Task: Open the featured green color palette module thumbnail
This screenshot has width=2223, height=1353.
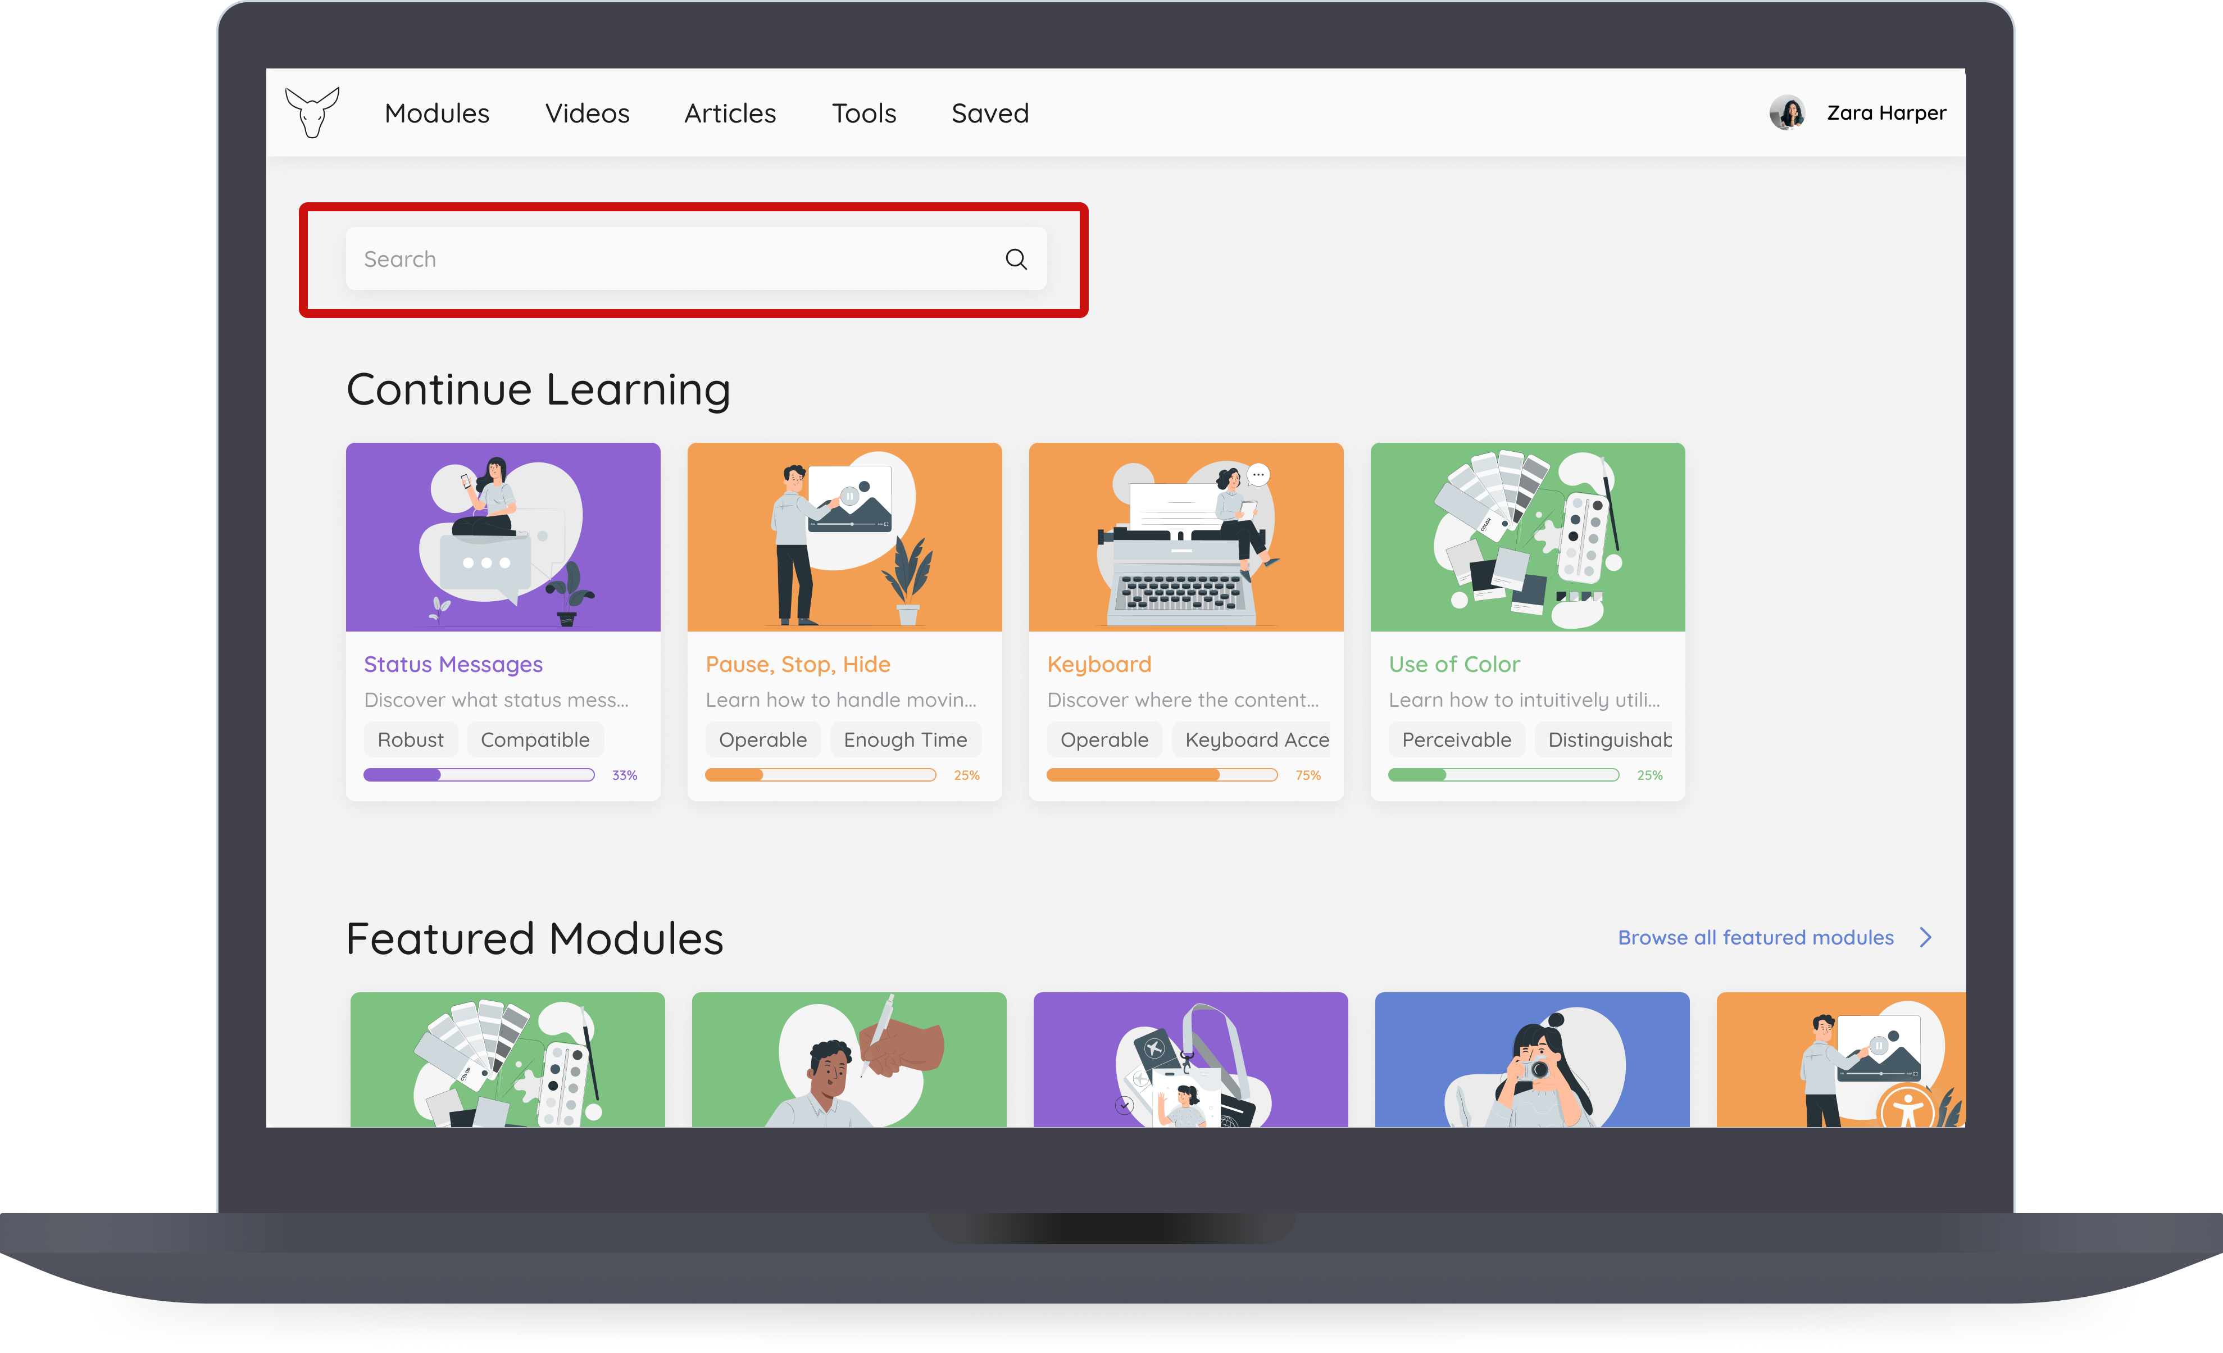Action: (507, 1060)
